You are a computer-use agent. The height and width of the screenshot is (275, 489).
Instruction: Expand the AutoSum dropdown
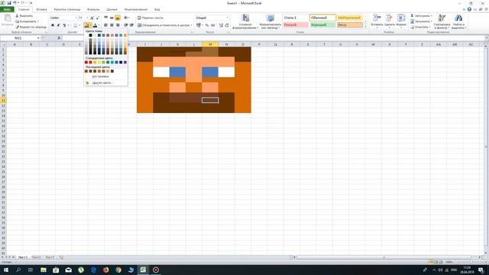pyautogui.click(x=431, y=16)
